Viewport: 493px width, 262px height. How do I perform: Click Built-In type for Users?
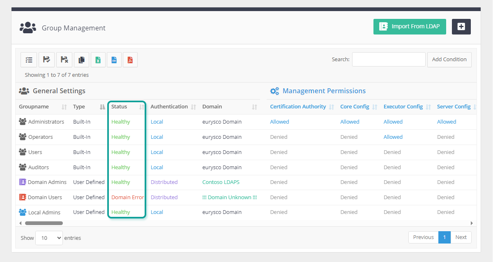coord(82,152)
